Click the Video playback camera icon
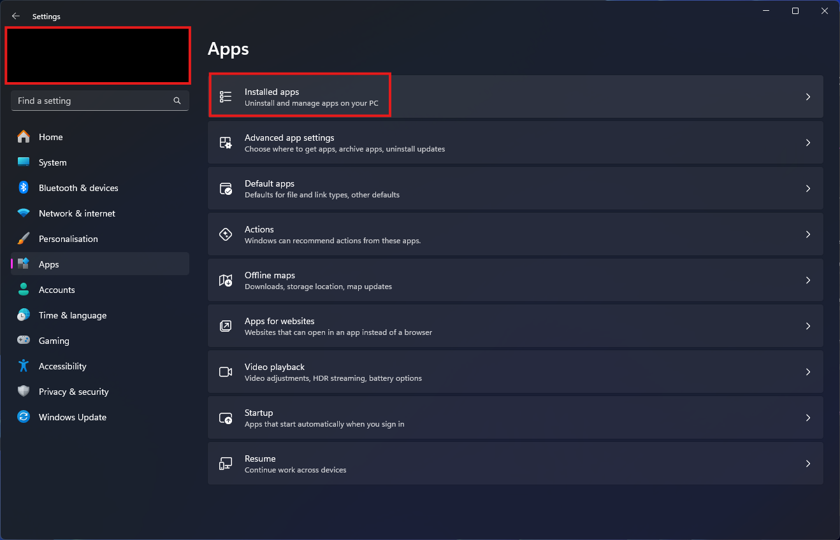The height and width of the screenshot is (540, 840). (226, 372)
